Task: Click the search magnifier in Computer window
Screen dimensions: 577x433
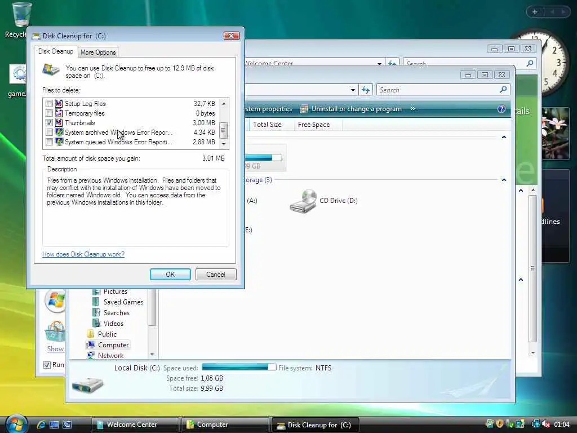Action: (503, 90)
